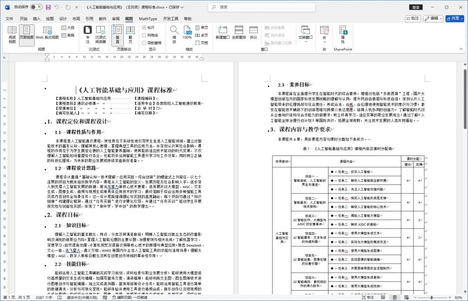Viewport: 468px width, 301px height.
Task: Choose Multiple Pages view (多页)
Action: (202, 35)
